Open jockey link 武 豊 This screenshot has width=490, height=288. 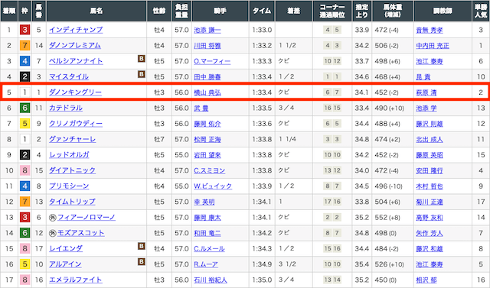coord(201,108)
